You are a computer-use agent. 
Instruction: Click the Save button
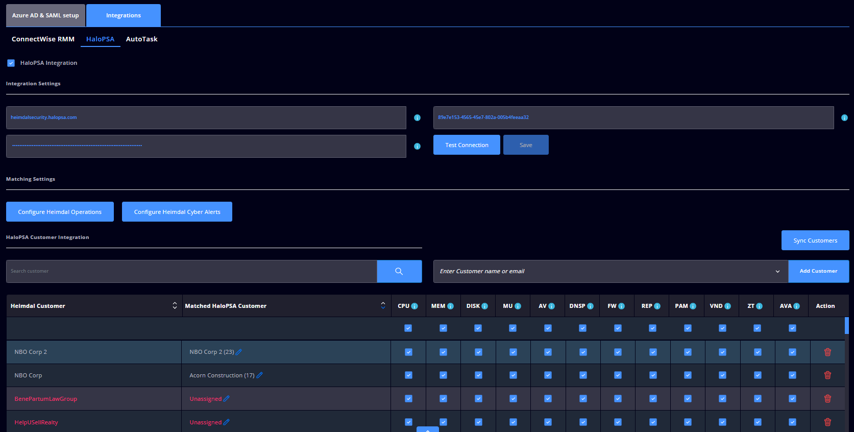coord(526,145)
